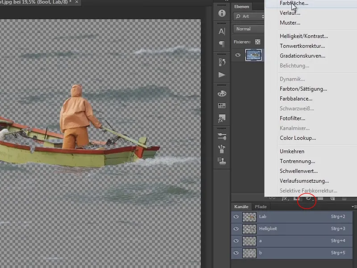Open the History panel icon
Viewport: 357px width, 268px height.
pos(222,62)
